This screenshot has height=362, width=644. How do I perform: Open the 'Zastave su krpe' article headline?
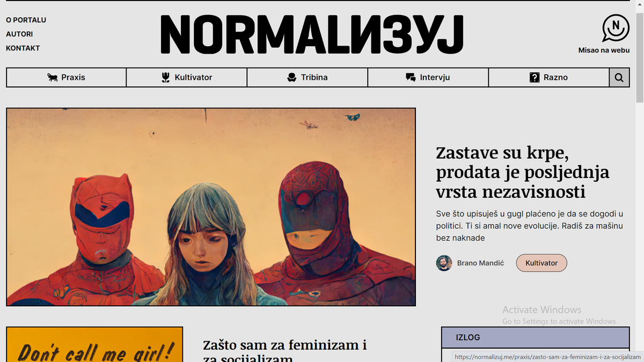523,172
